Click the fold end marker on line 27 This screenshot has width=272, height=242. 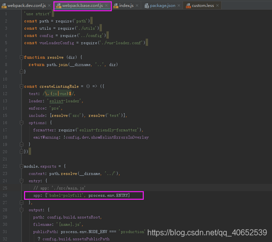(22, 202)
